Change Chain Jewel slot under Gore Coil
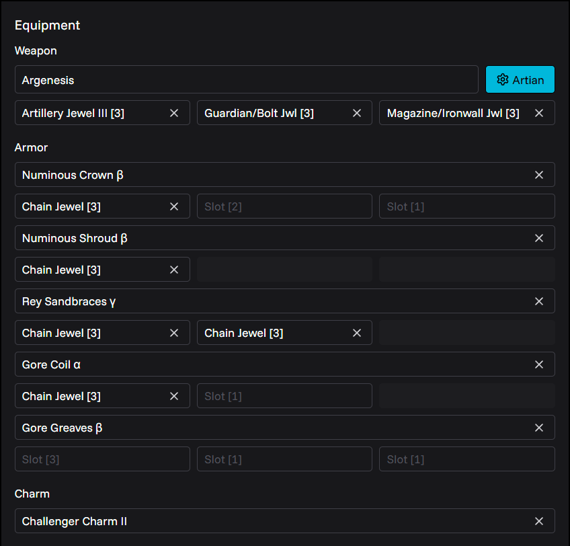Screen dimensions: 570x546 102,396
